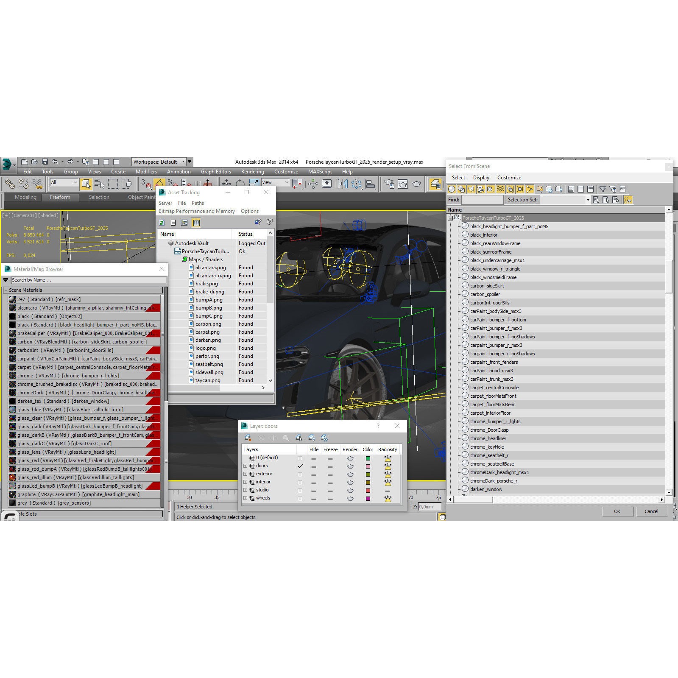Toggle hide for the studio layer
This screenshot has height=678, width=678.
(x=314, y=491)
